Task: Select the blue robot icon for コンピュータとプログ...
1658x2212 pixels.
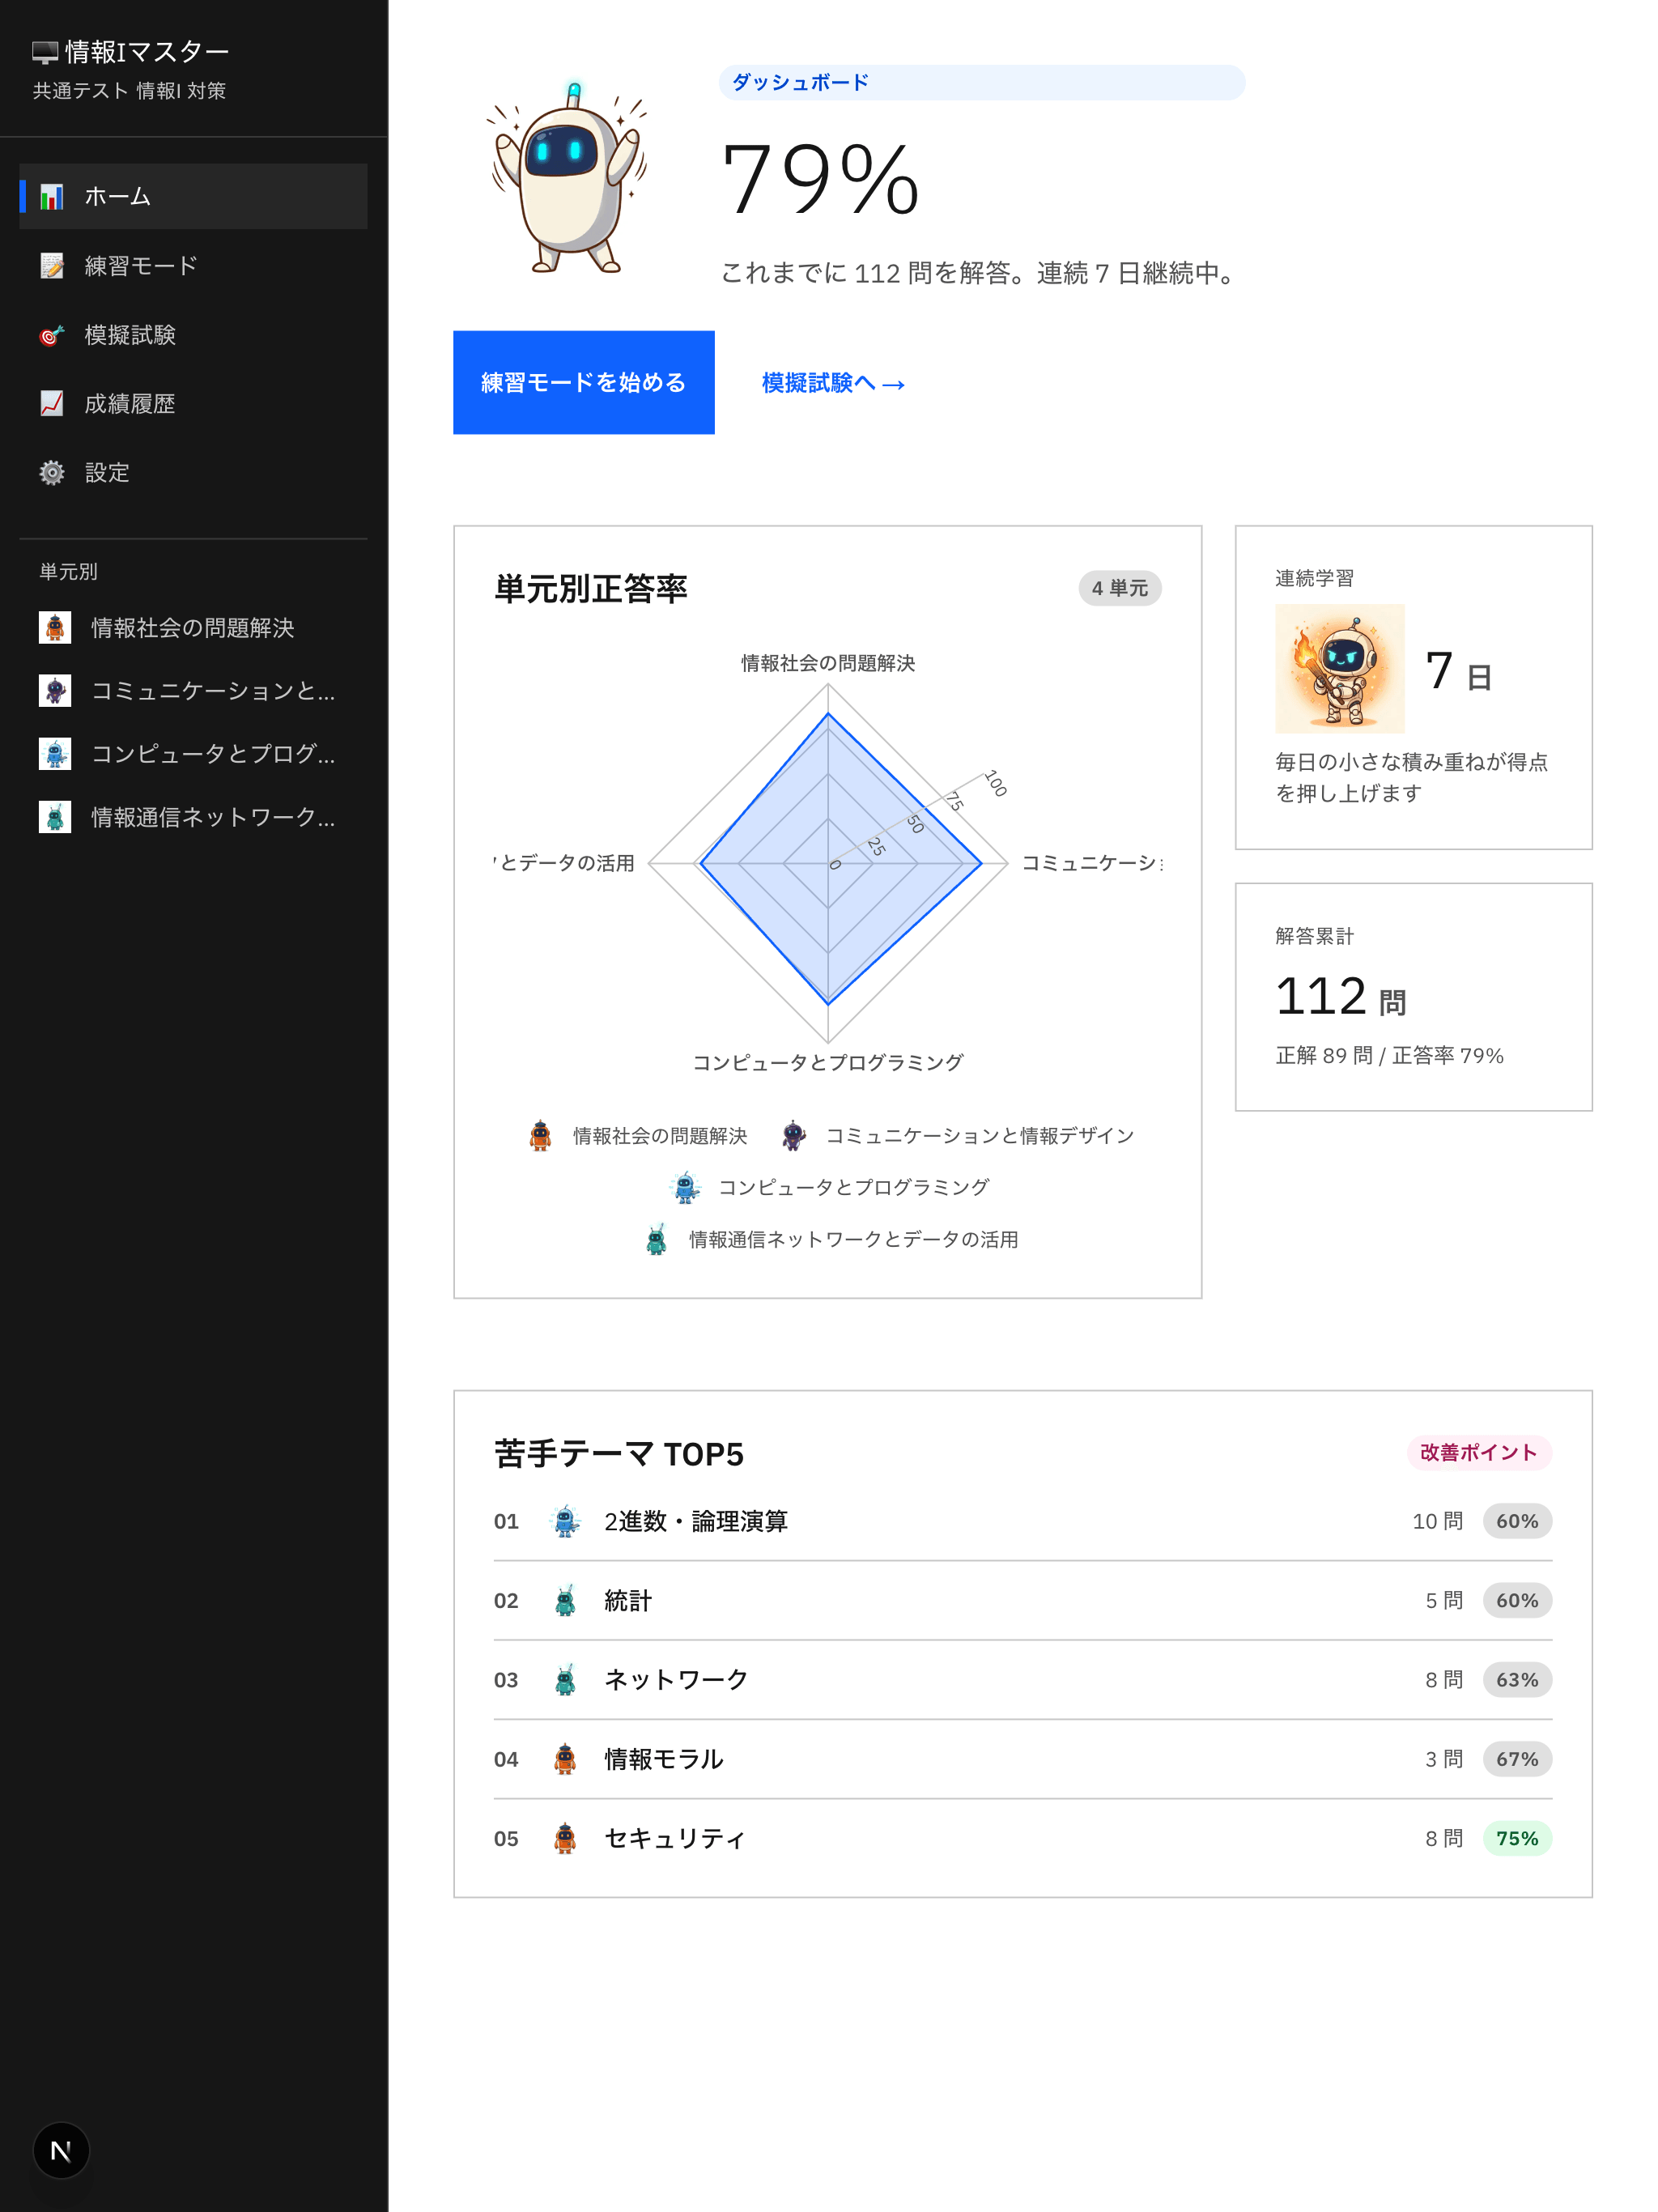Action: [x=55, y=755]
